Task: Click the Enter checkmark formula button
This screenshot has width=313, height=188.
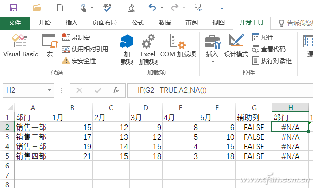Action: pos(98,90)
